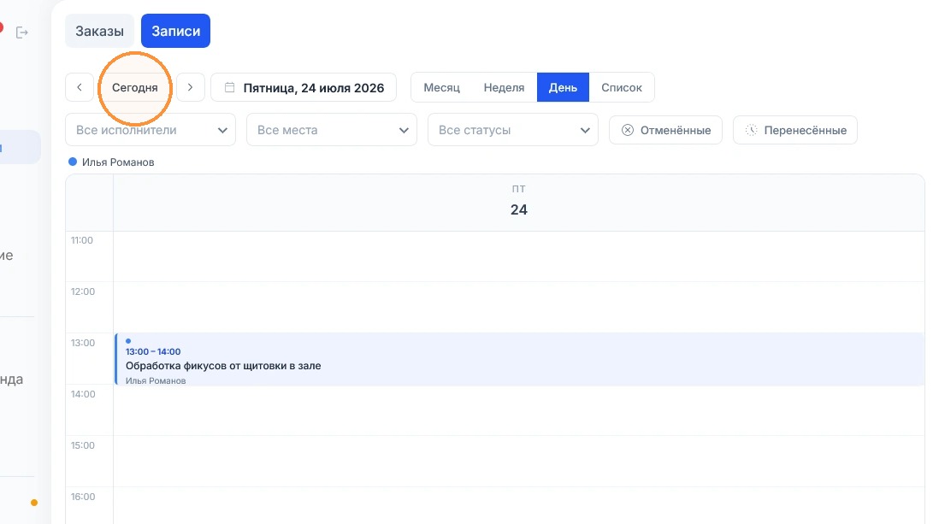Click the calendar icon in date picker
939x524 pixels.
(x=229, y=87)
